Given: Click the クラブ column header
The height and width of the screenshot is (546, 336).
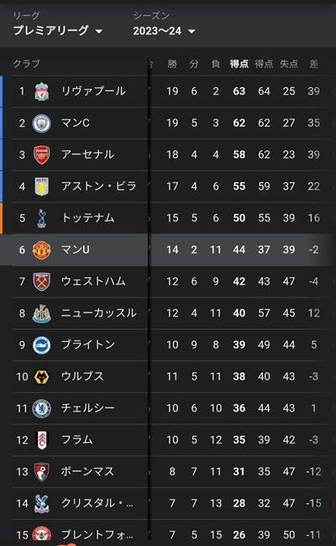Looking at the screenshot, I should pyautogui.click(x=27, y=64).
